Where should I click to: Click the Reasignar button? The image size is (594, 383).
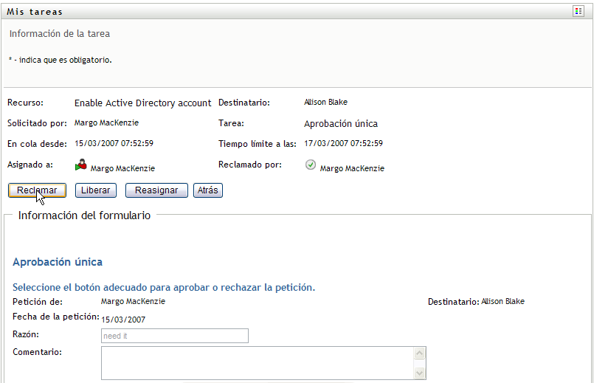pos(156,190)
